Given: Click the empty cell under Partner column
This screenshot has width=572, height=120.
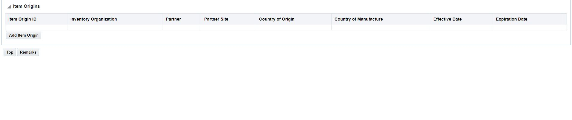Looking at the screenshot, I should point(182,27).
